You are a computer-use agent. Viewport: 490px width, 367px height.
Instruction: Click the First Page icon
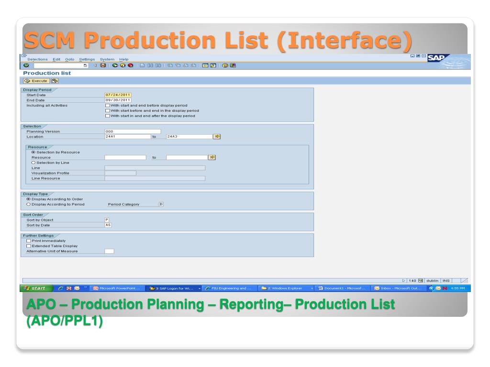[170, 65]
